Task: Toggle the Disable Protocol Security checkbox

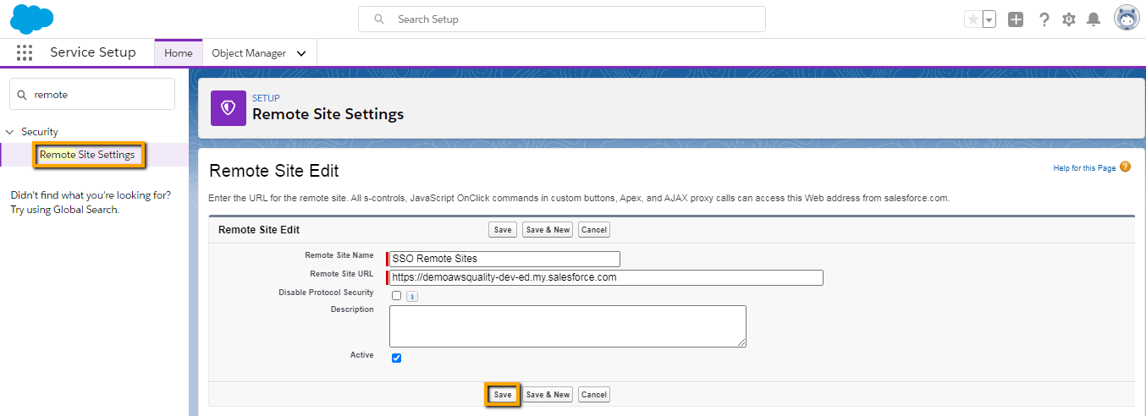Action: 396,296
